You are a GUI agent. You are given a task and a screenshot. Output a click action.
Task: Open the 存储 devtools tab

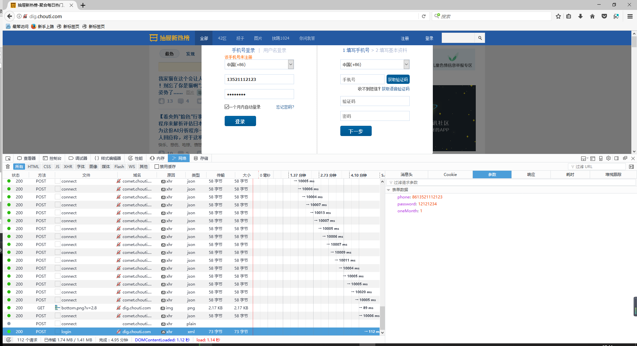tap(201, 158)
